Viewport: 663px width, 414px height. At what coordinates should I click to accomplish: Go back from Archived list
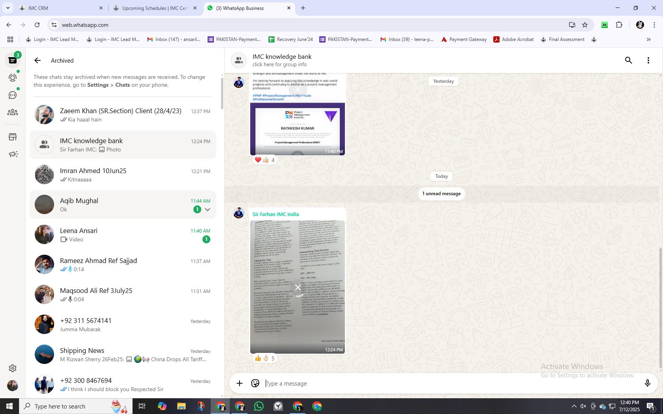point(37,60)
